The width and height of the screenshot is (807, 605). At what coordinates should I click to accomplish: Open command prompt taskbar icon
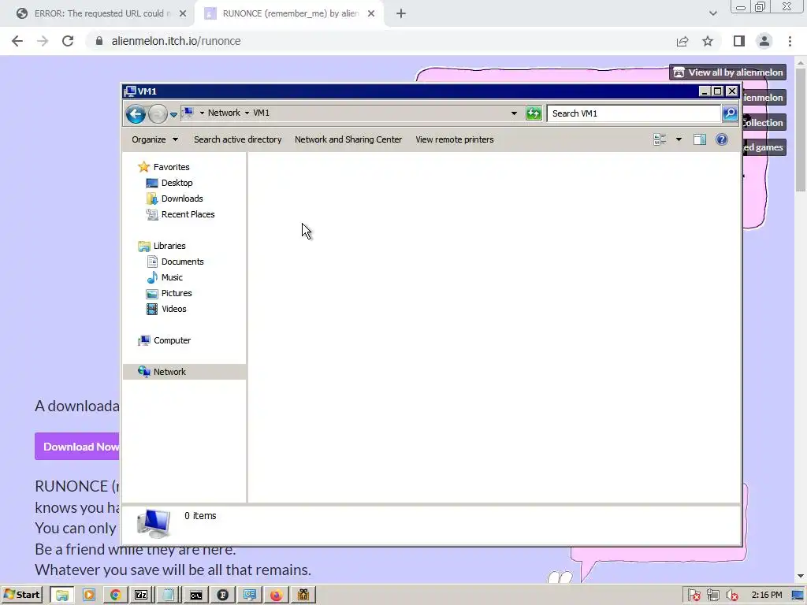point(196,595)
